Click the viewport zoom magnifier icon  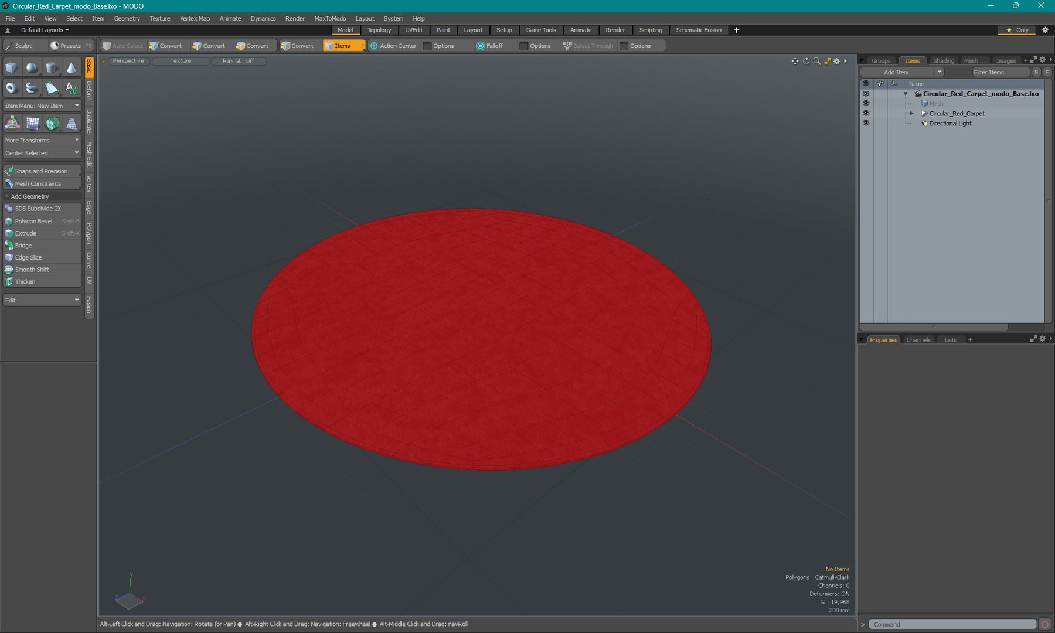tap(816, 61)
